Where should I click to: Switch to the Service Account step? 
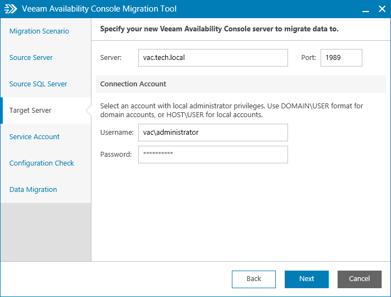coord(34,137)
